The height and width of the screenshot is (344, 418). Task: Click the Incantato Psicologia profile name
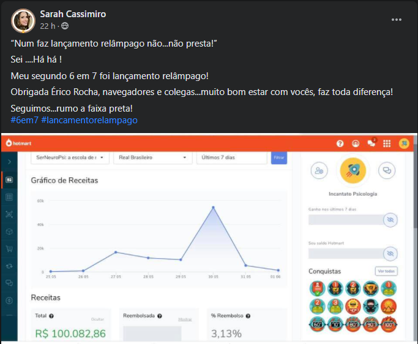point(353,194)
